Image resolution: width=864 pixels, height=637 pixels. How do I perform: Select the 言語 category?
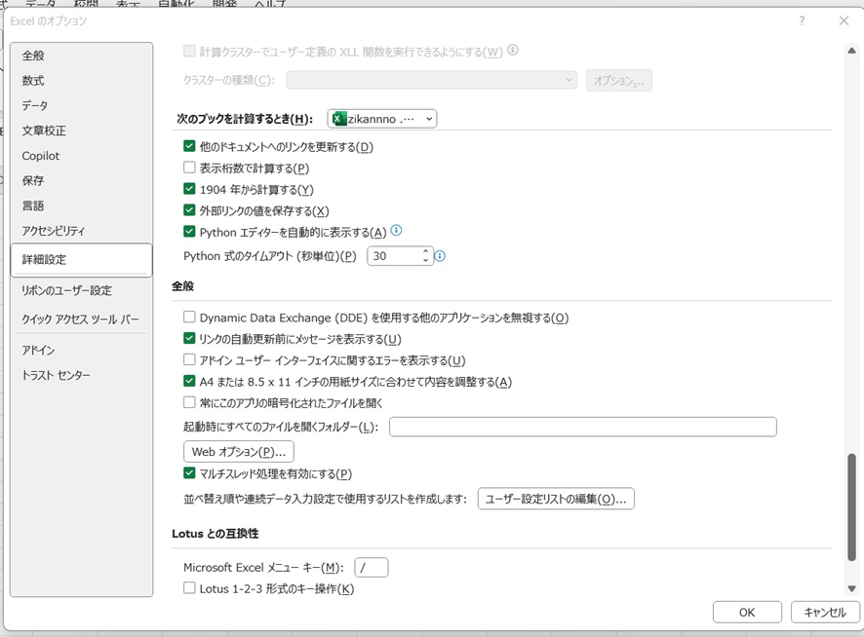click(x=81, y=206)
